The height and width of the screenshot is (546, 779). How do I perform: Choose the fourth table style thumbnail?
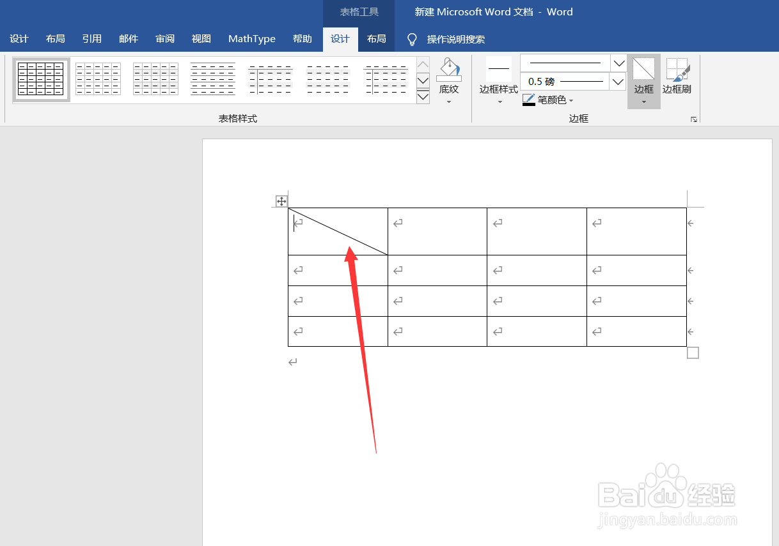pyautogui.click(x=213, y=79)
